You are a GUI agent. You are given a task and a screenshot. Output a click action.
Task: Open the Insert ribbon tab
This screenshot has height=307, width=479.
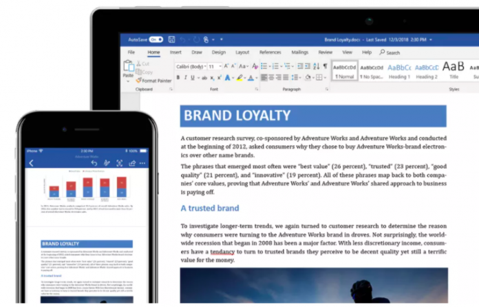[175, 52]
